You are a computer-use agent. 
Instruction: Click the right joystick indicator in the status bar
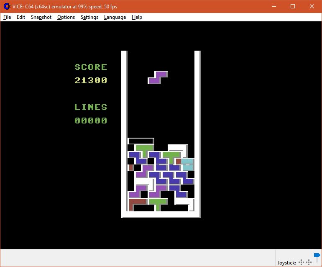pyautogui.click(x=309, y=262)
